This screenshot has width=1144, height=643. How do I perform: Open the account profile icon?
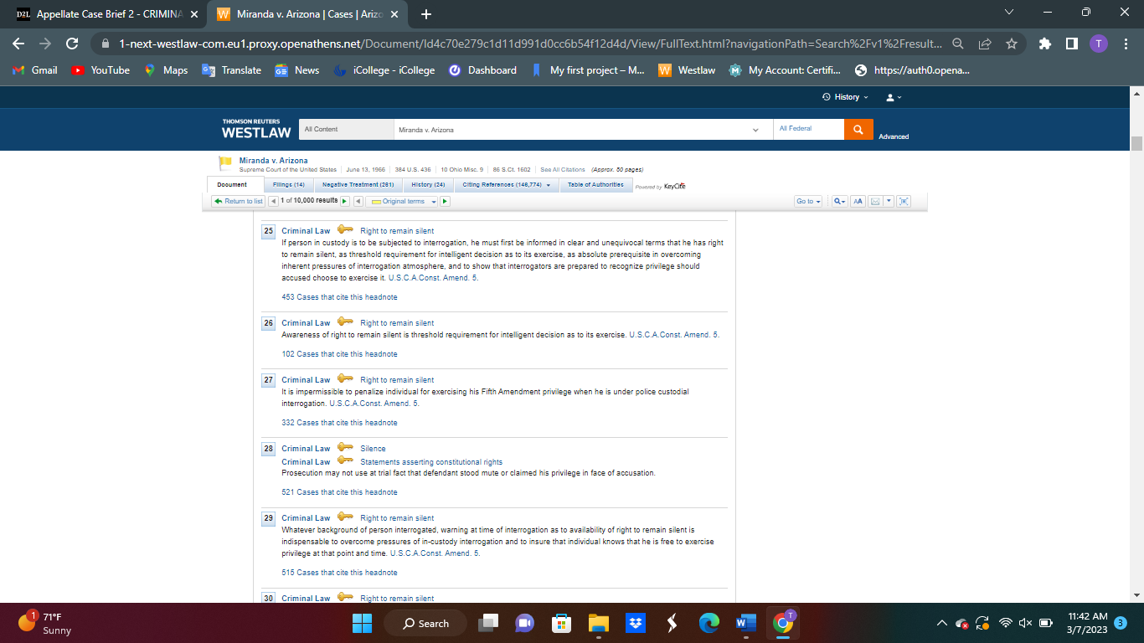click(x=893, y=96)
